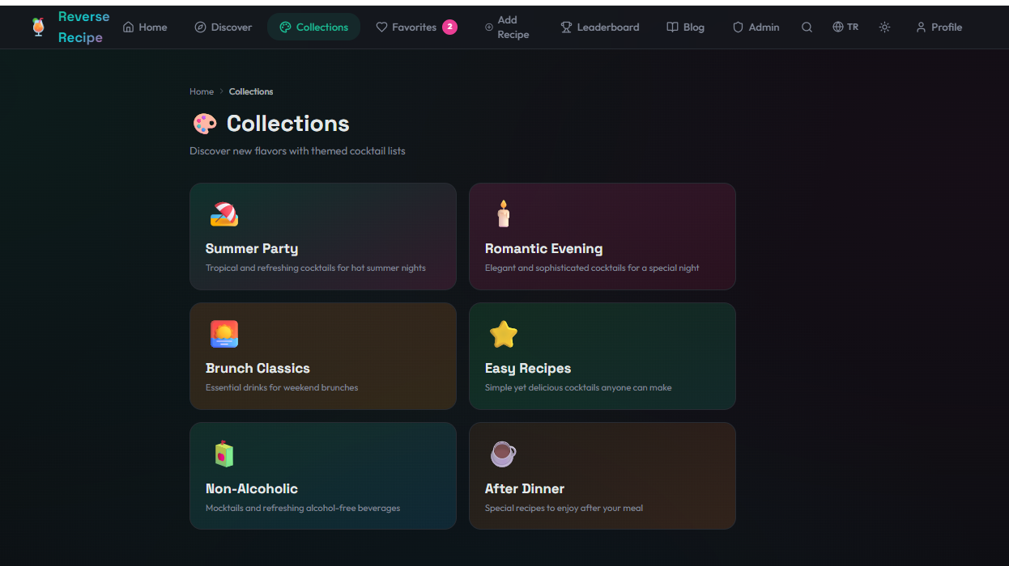
Task: Switch to the Collections tab
Action: point(313,27)
